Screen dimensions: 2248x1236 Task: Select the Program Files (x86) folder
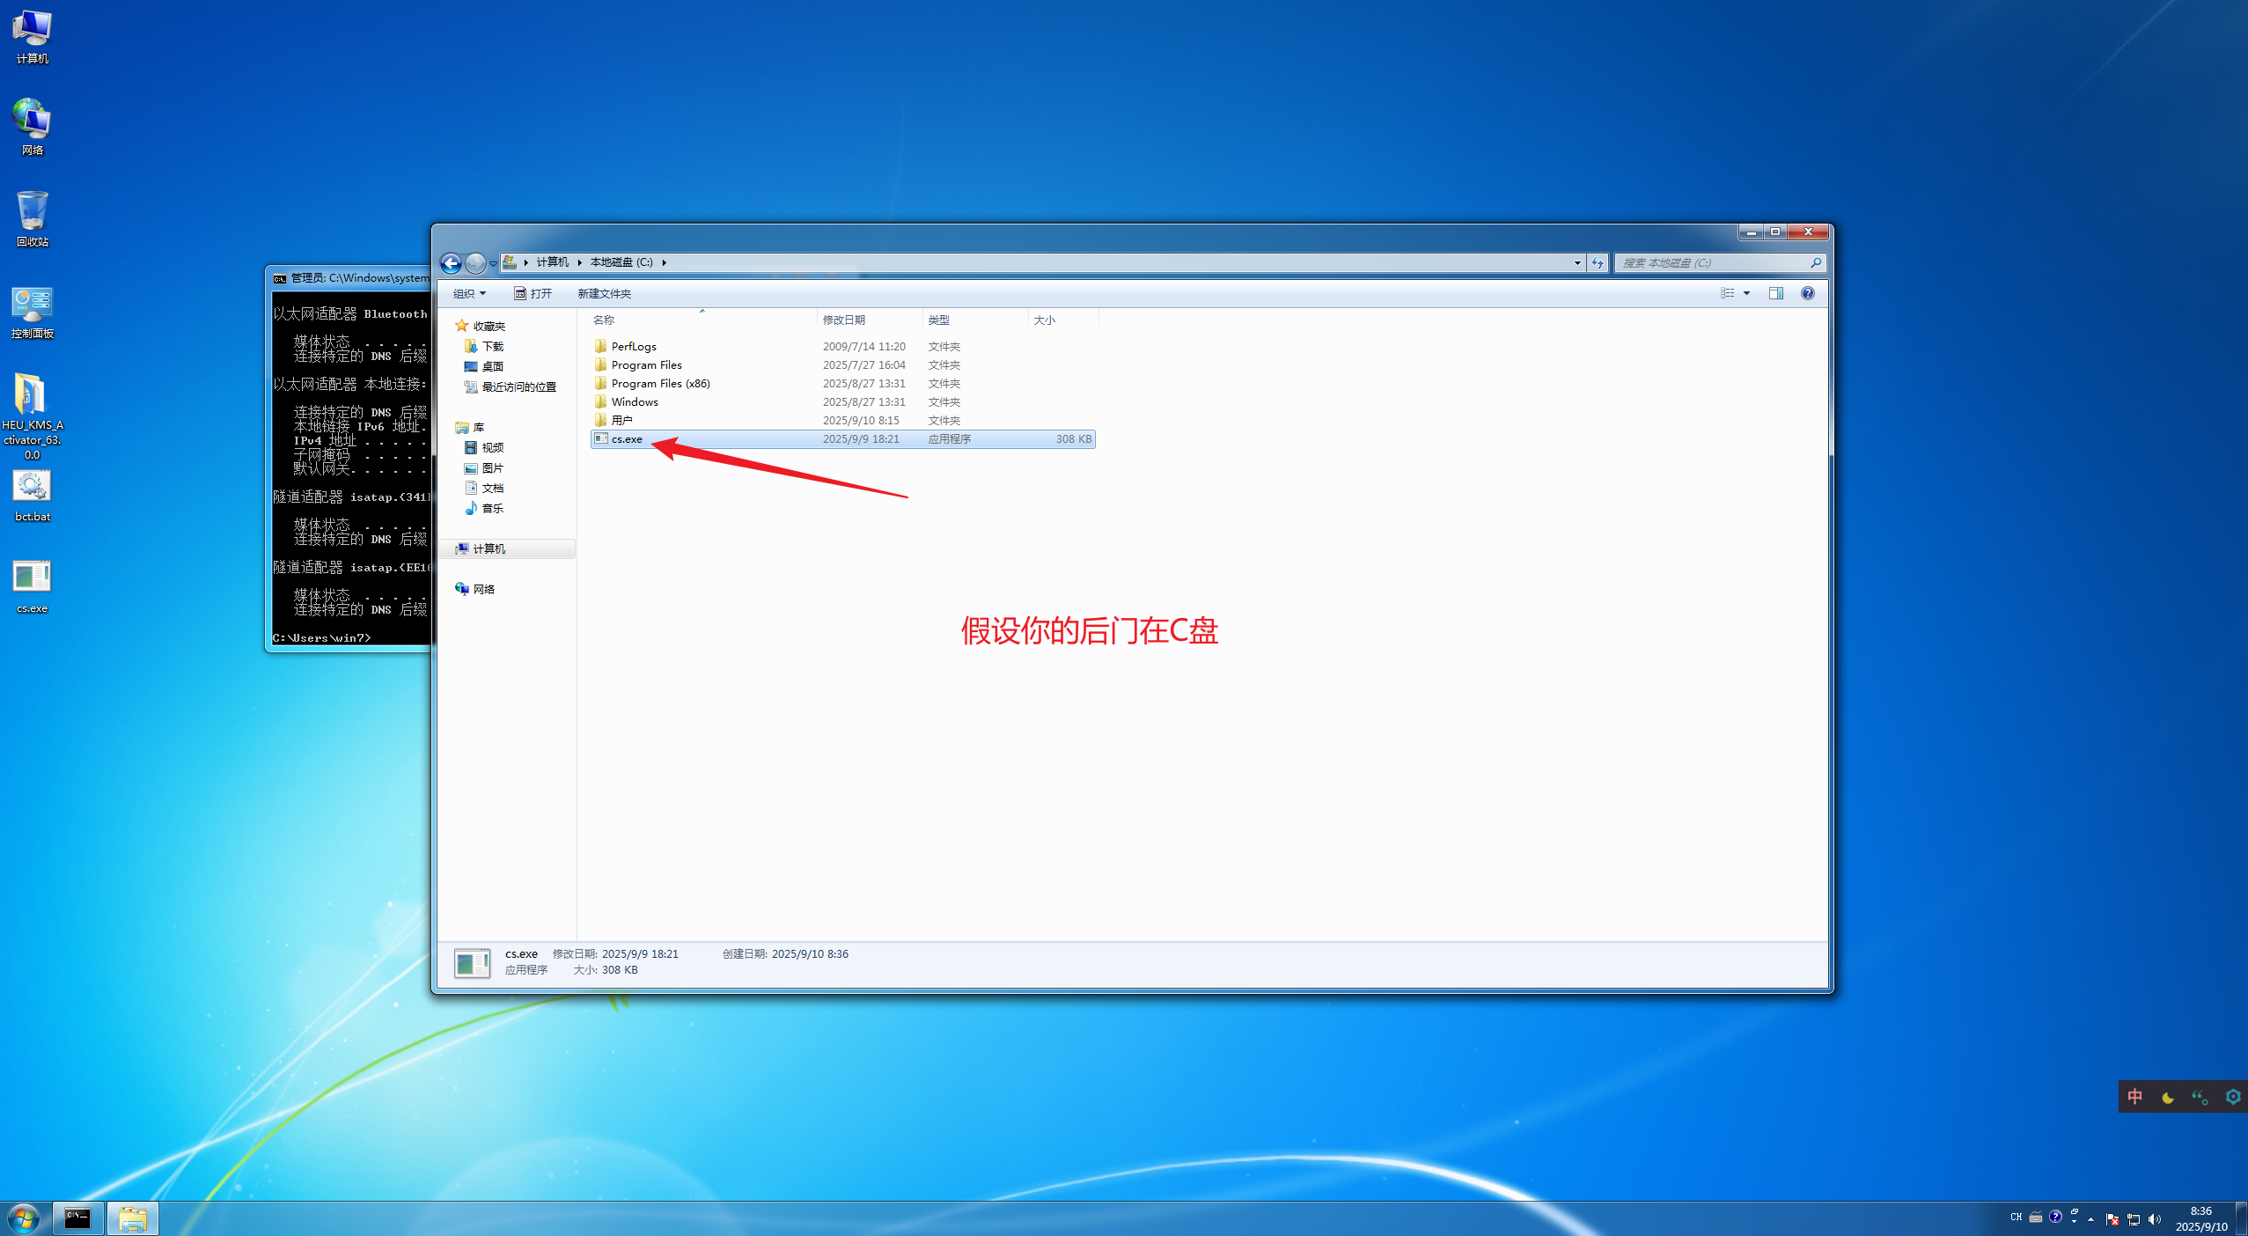(660, 384)
